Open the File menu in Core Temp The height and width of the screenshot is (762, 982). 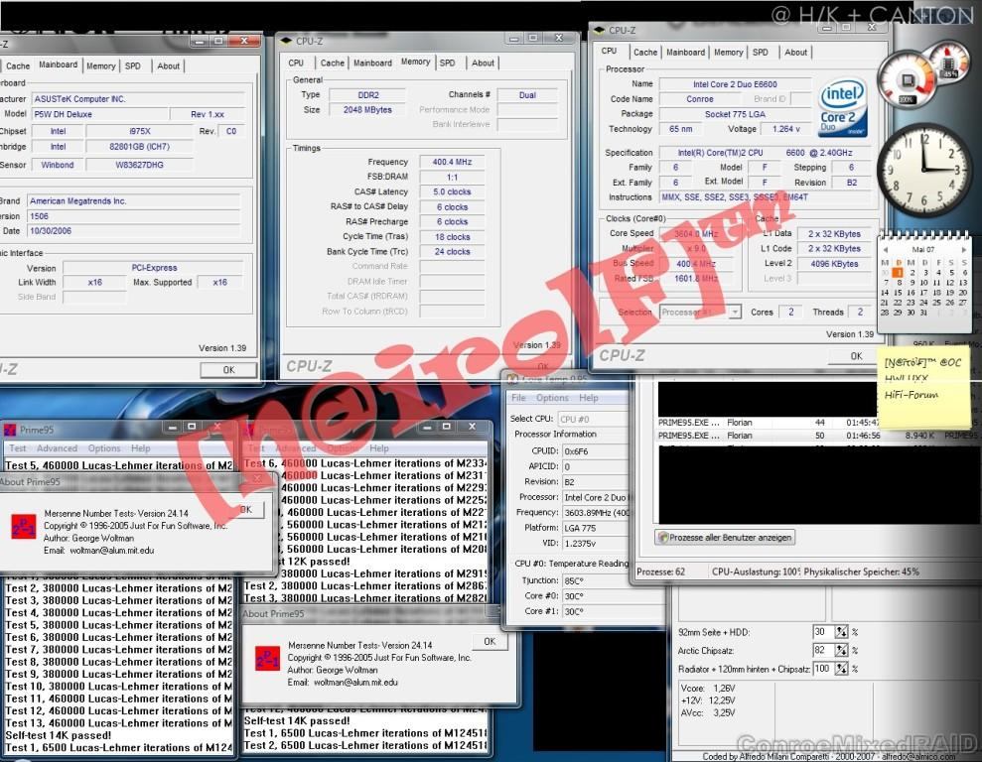click(518, 398)
